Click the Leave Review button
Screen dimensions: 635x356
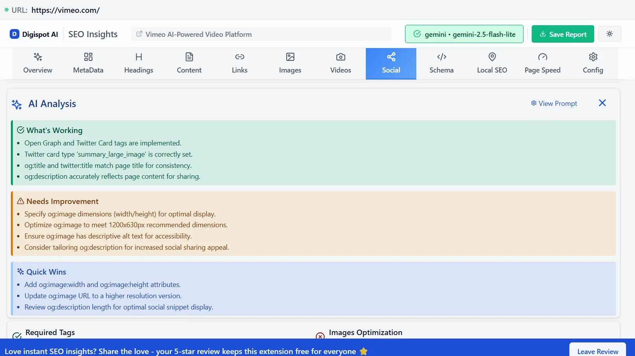pos(598,351)
